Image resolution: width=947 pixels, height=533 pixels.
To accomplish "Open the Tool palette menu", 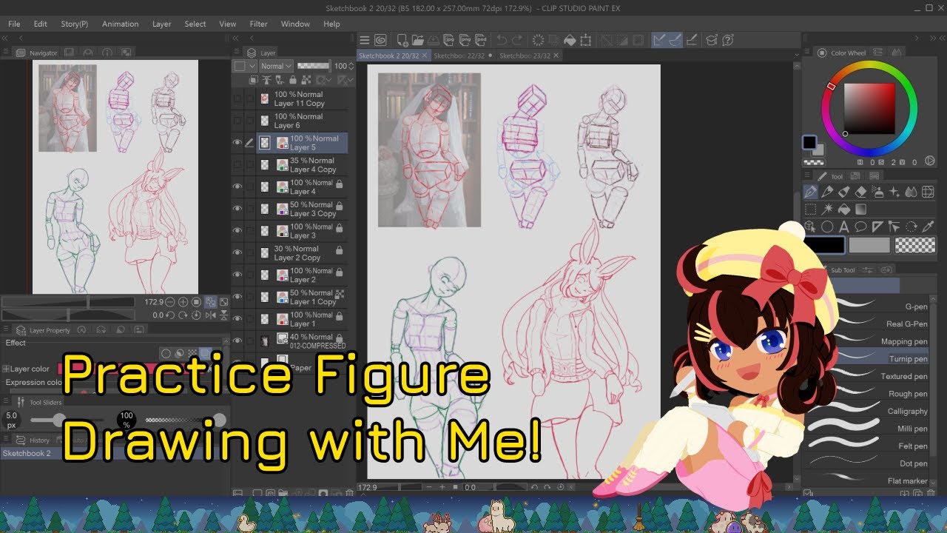I will pos(808,176).
